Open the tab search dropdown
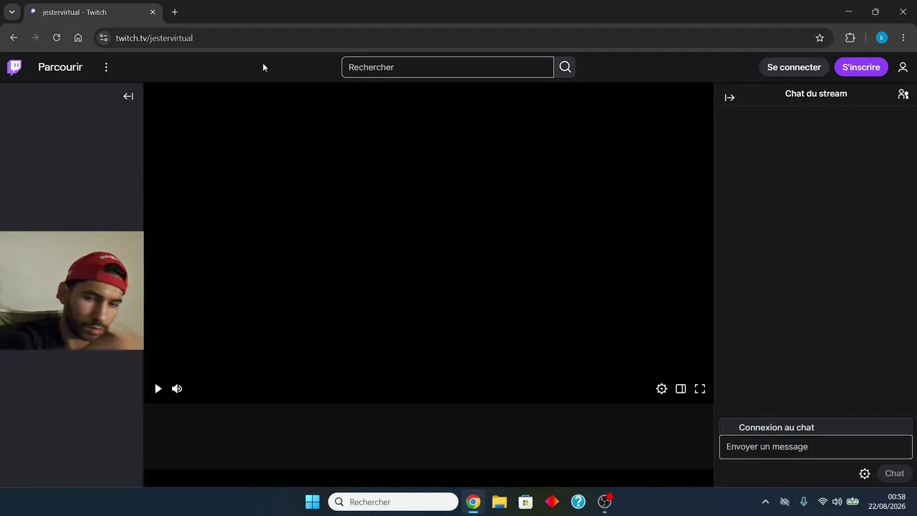 [11, 12]
